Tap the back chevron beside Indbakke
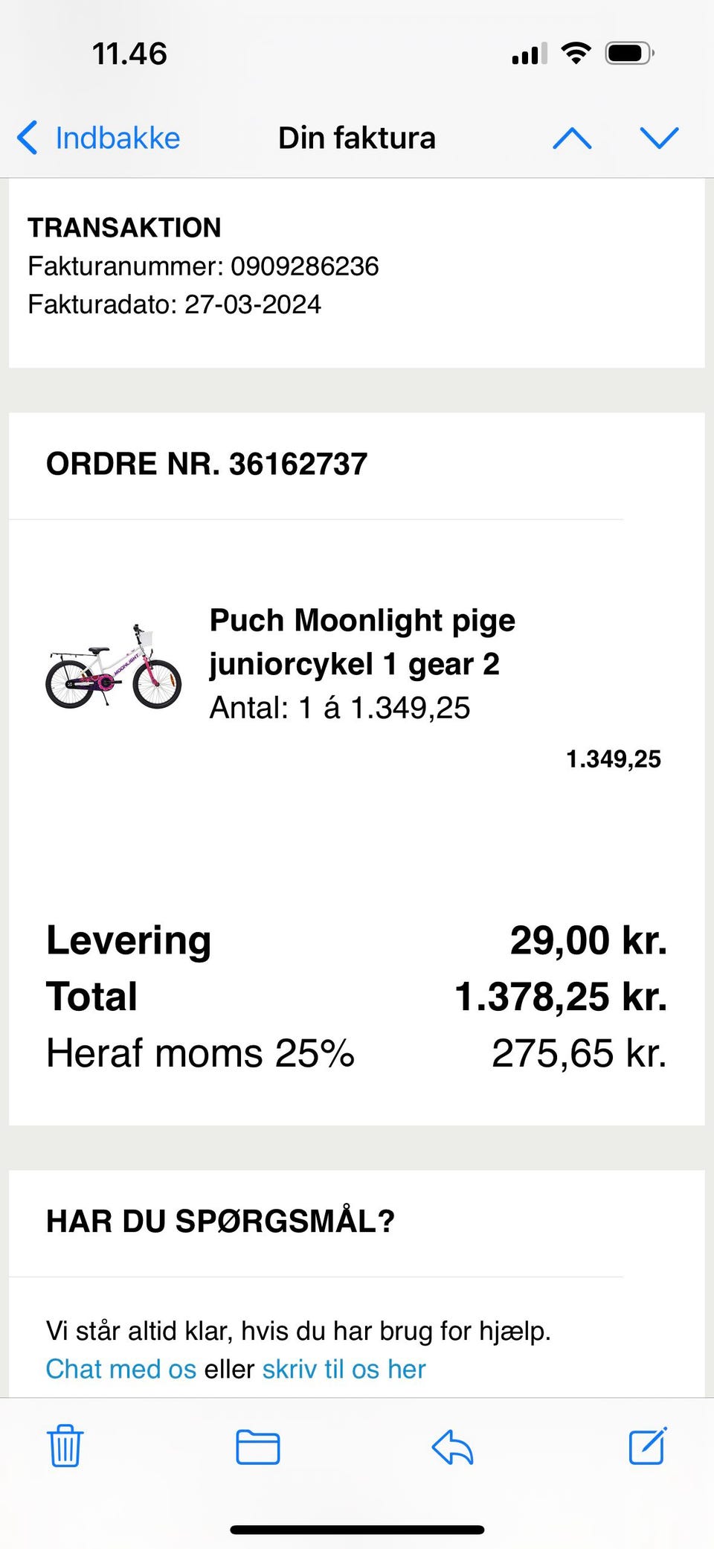 (x=28, y=138)
